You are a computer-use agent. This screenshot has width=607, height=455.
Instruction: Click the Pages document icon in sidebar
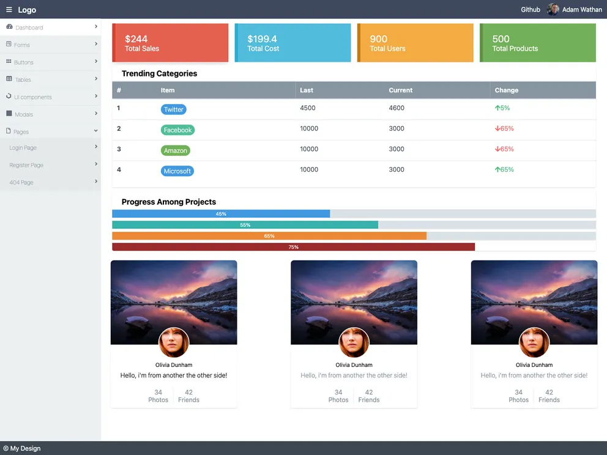pos(9,131)
